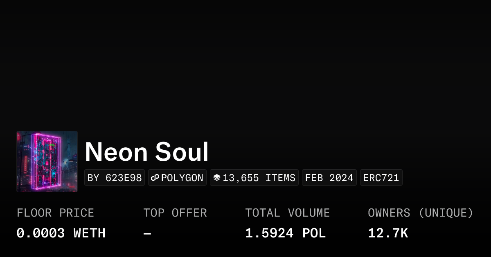
Task: Open the Neon Soul collection thumbnail
Action: (47, 162)
